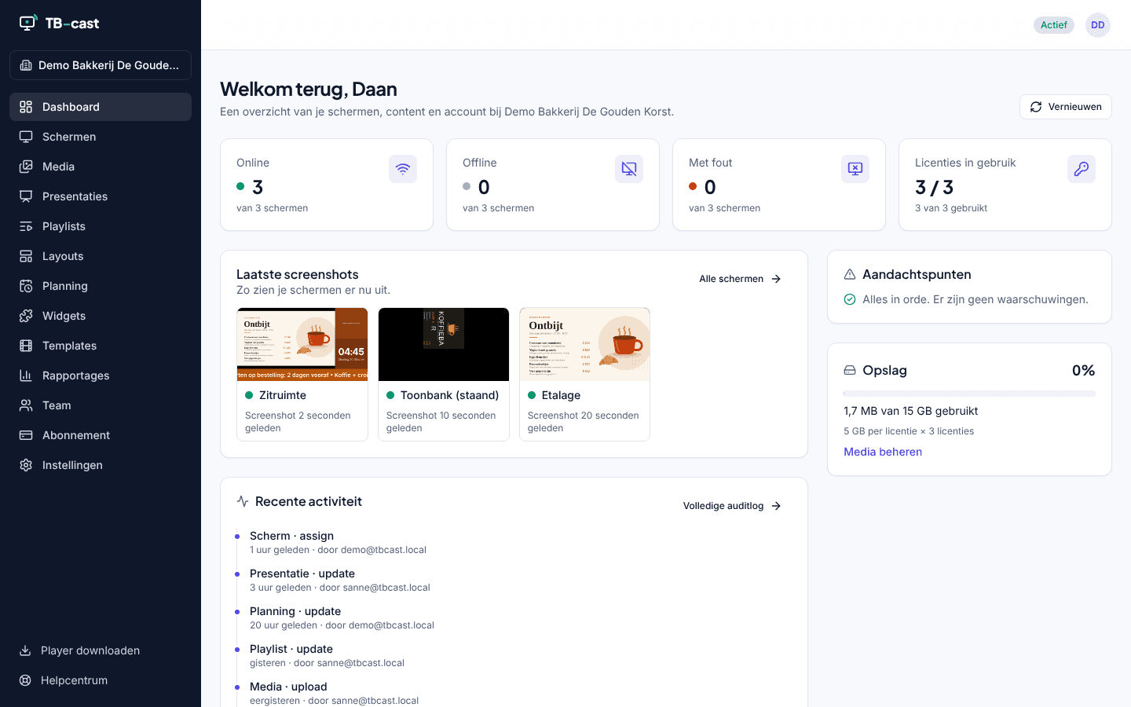Open the Etalage screenshot thumbnail
The width and height of the screenshot is (1131, 707).
coord(585,344)
